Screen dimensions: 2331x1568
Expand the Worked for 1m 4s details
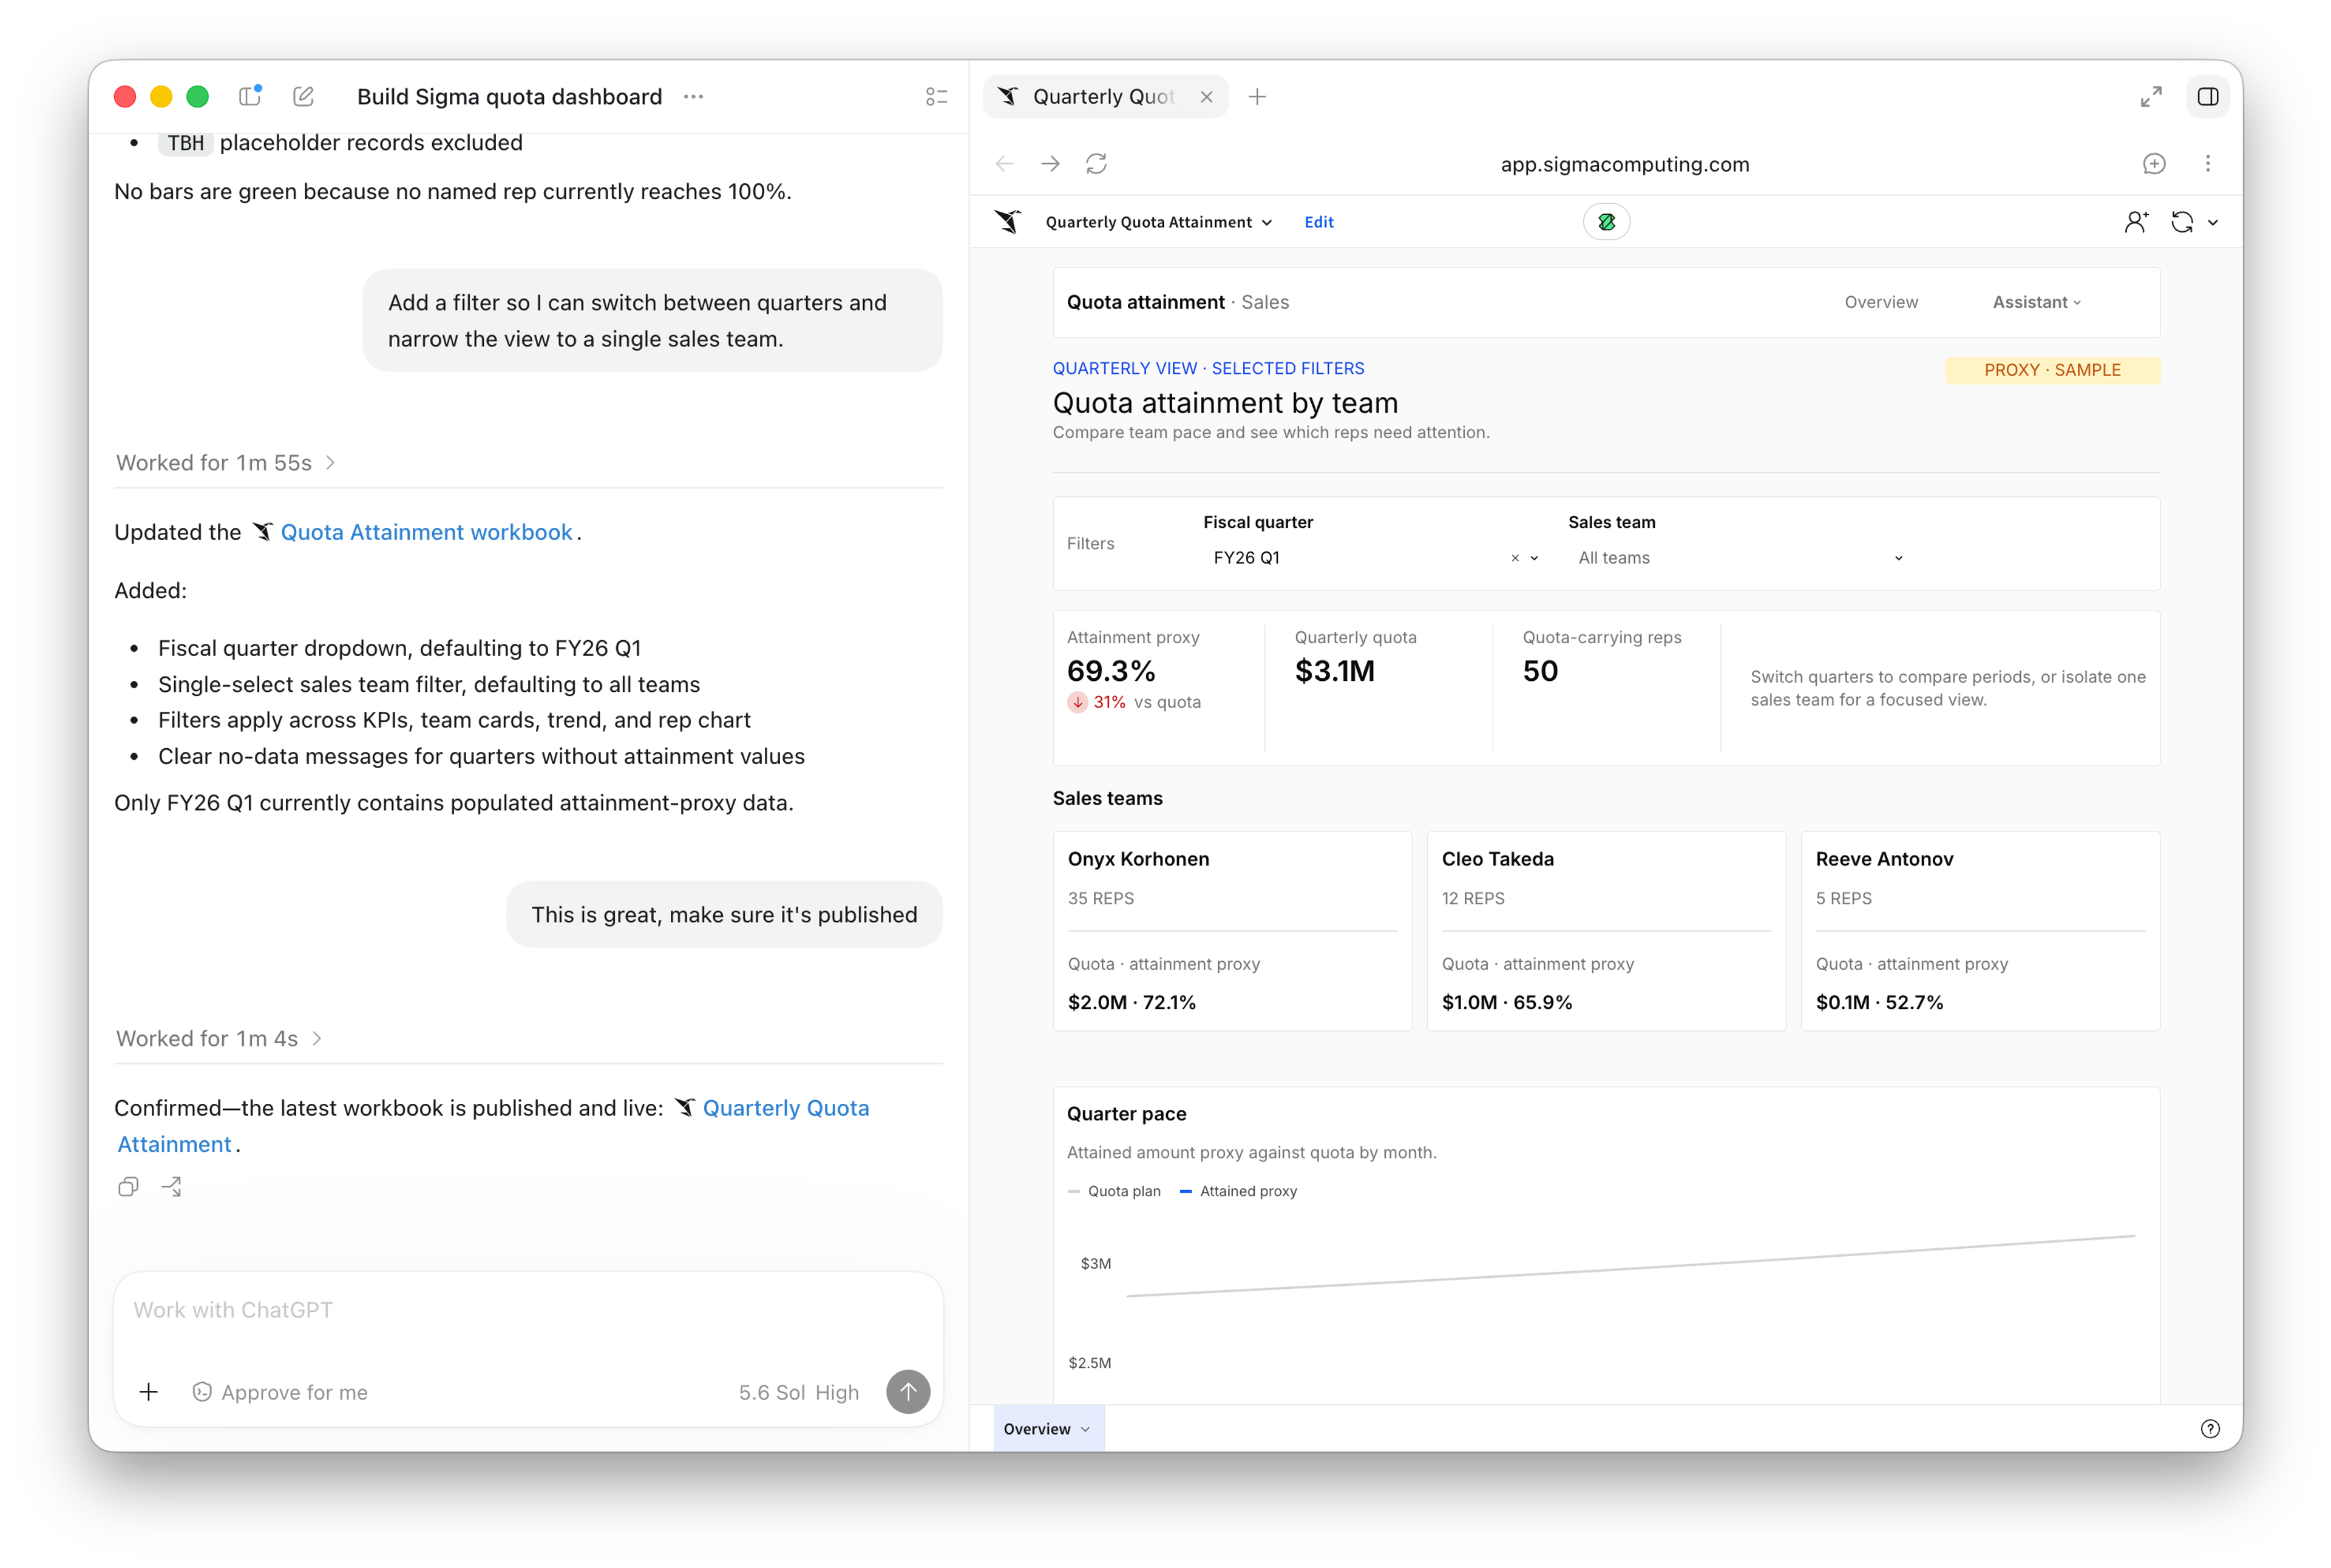click(x=219, y=1038)
